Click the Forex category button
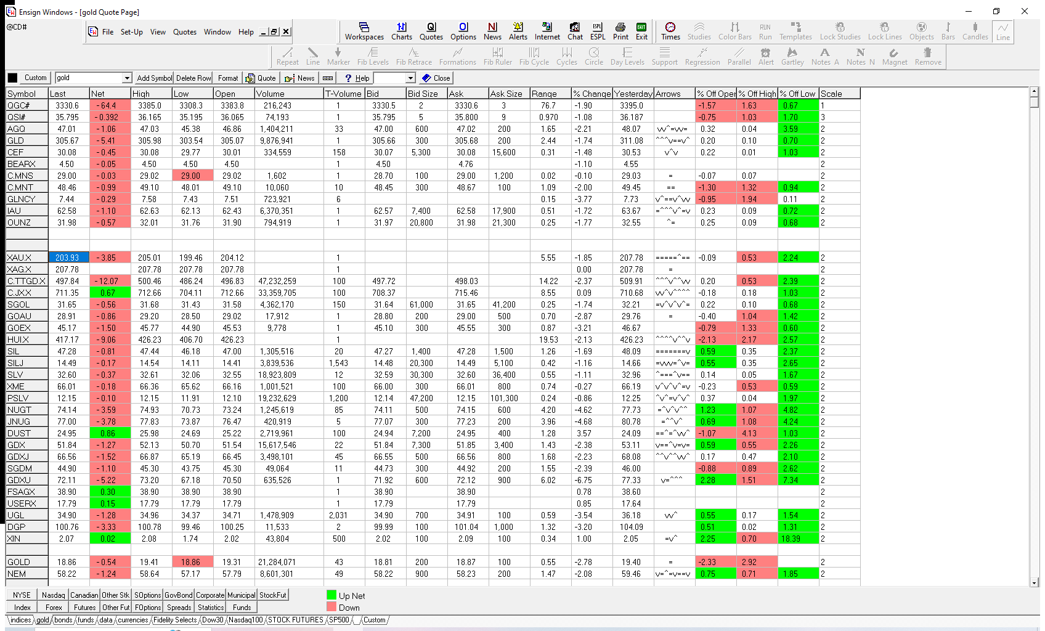The image size is (1045, 631). 54,608
